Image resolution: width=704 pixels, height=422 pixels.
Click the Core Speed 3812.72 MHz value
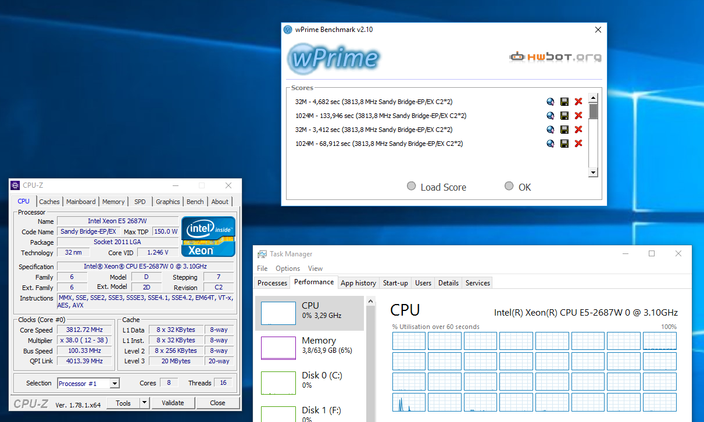(x=85, y=330)
